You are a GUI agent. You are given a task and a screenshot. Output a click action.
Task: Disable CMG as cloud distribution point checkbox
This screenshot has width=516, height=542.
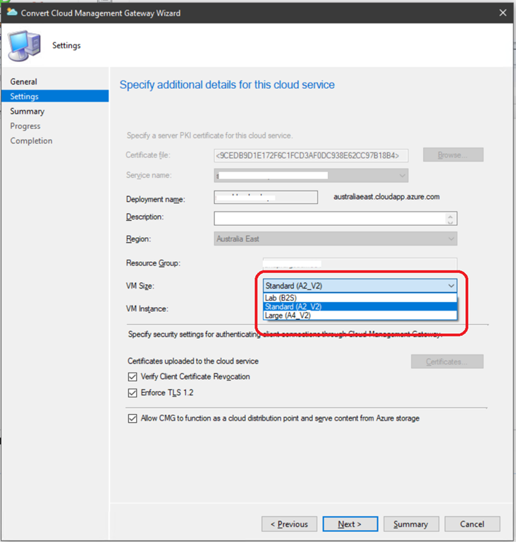point(133,418)
